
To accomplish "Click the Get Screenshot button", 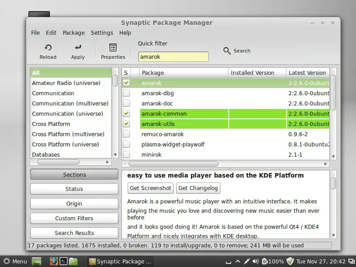I will 150,188.
